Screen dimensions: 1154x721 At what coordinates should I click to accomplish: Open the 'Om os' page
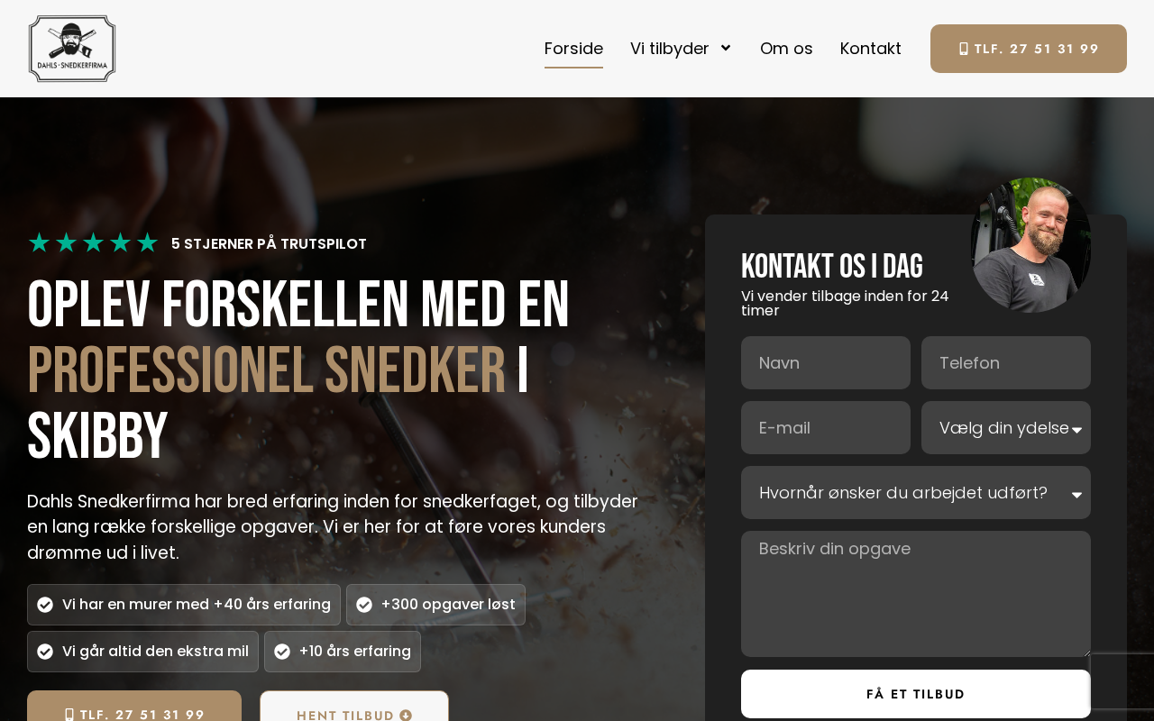(786, 49)
